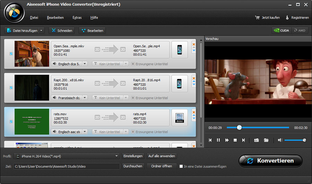Select the Open.Sea video thumbnail

(32, 54)
